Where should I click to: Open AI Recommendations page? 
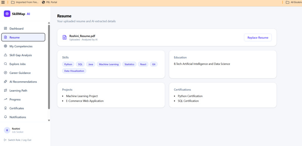(23, 81)
